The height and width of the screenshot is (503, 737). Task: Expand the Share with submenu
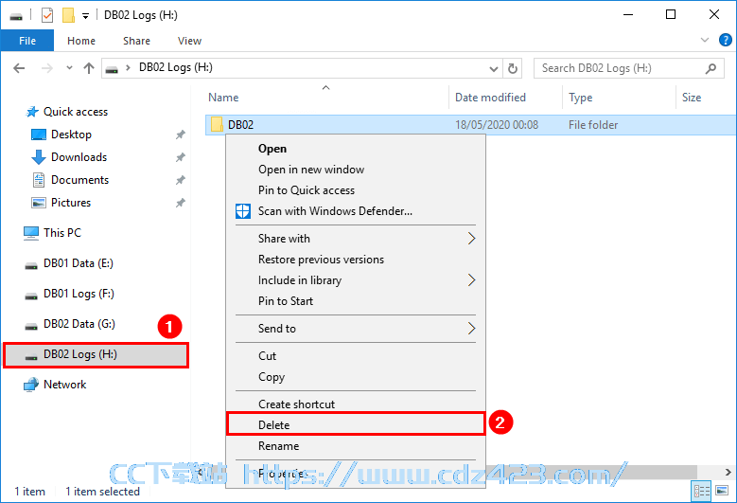(x=356, y=239)
